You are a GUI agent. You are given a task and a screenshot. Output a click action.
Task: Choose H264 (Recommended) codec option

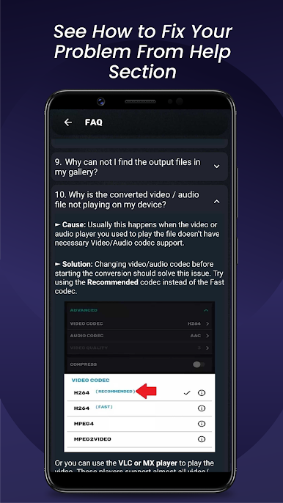[139, 393]
